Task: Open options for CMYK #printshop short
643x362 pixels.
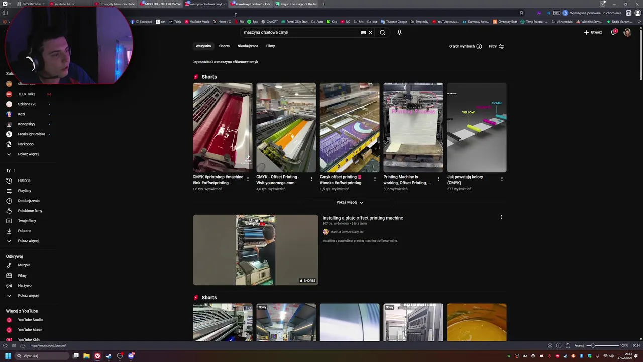Action: (x=248, y=179)
